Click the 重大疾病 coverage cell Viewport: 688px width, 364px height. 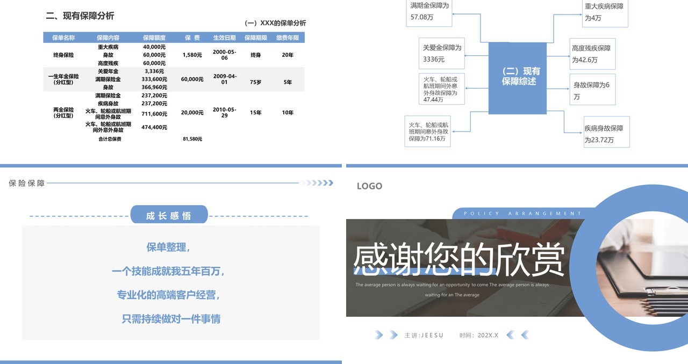coord(108,47)
